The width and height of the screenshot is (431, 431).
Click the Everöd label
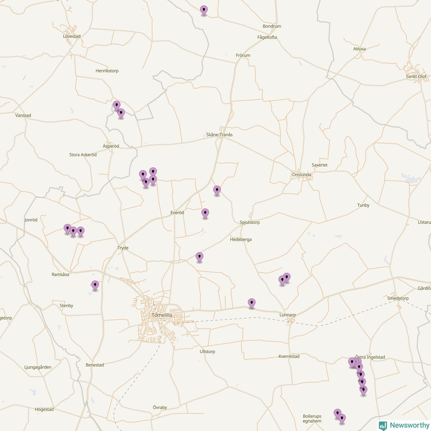[x=177, y=213]
